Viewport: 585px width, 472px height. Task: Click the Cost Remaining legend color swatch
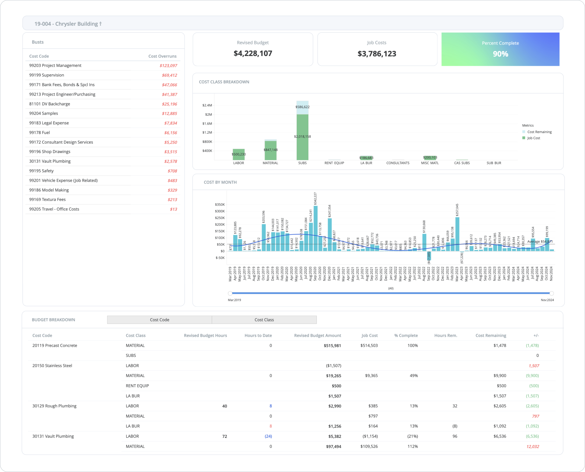click(524, 132)
